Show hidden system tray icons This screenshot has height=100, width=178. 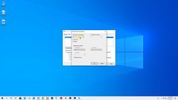pos(162,98)
